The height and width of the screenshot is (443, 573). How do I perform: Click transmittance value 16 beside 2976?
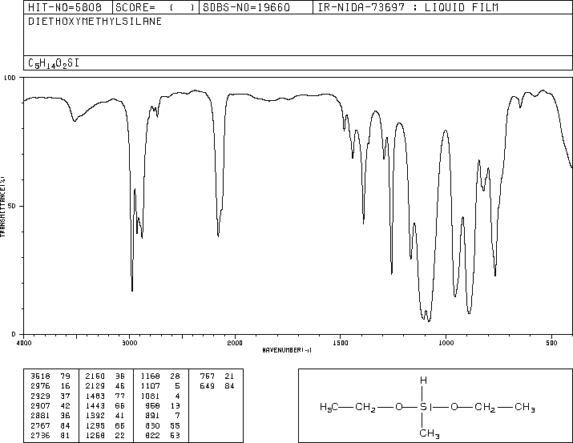pyautogui.click(x=65, y=385)
